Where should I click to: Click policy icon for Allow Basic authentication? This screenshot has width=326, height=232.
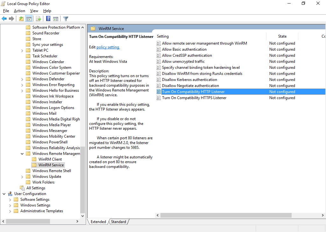(159, 49)
